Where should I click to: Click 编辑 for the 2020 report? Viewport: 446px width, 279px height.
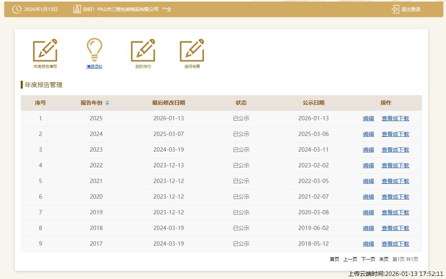click(368, 197)
